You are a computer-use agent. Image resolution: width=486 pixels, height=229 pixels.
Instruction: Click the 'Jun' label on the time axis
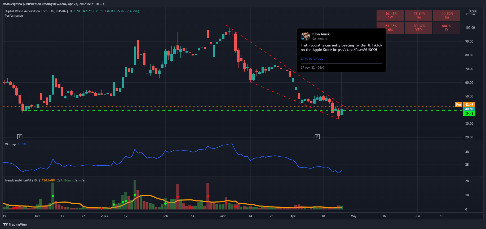pos(417,216)
